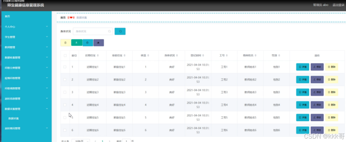
Task: Open 详情 for row 工号3
Action: coord(303,92)
